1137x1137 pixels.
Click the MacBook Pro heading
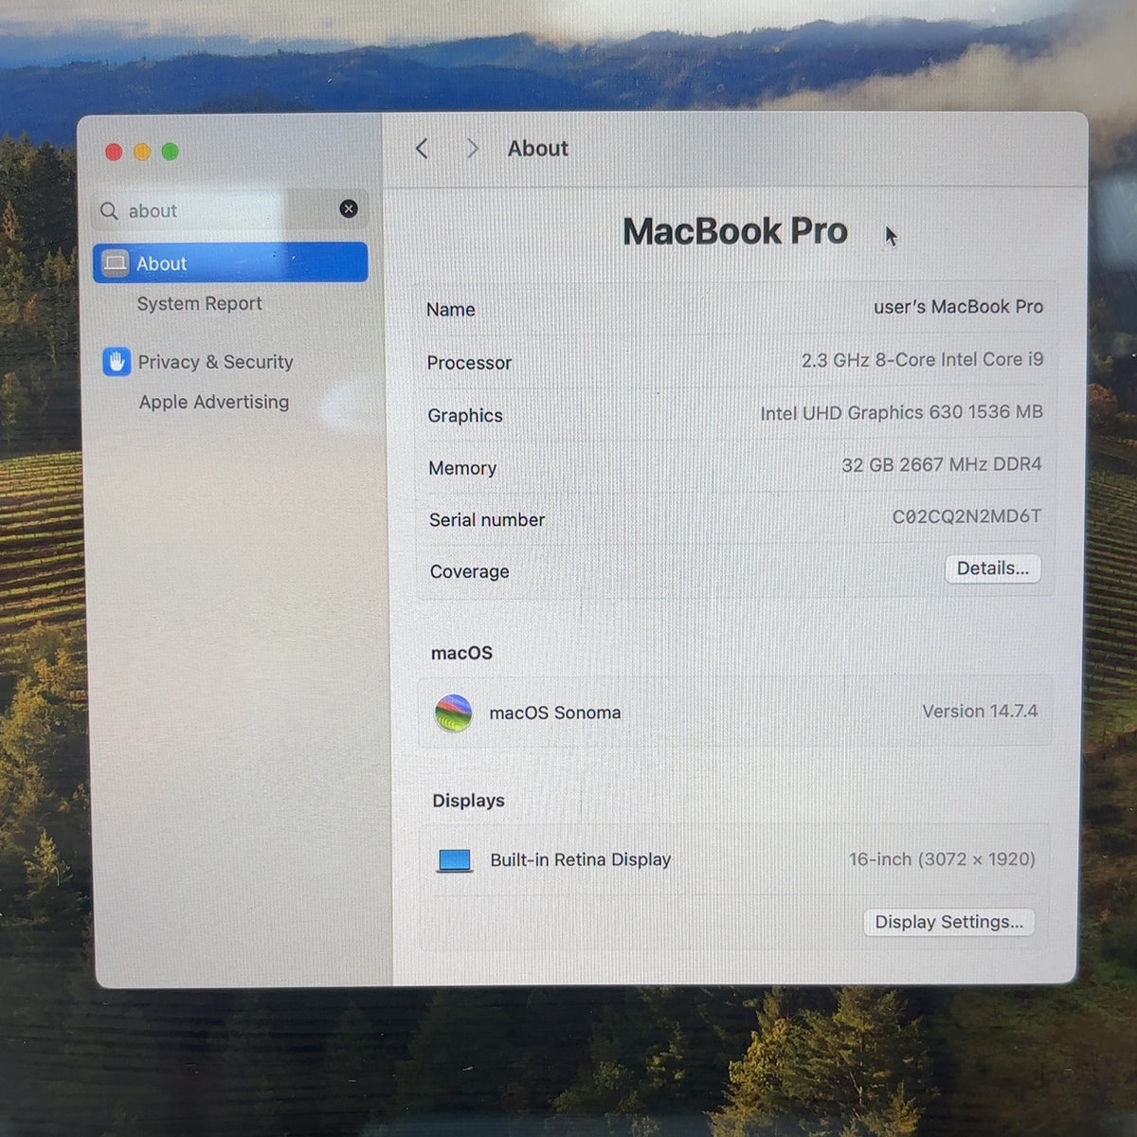(735, 231)
